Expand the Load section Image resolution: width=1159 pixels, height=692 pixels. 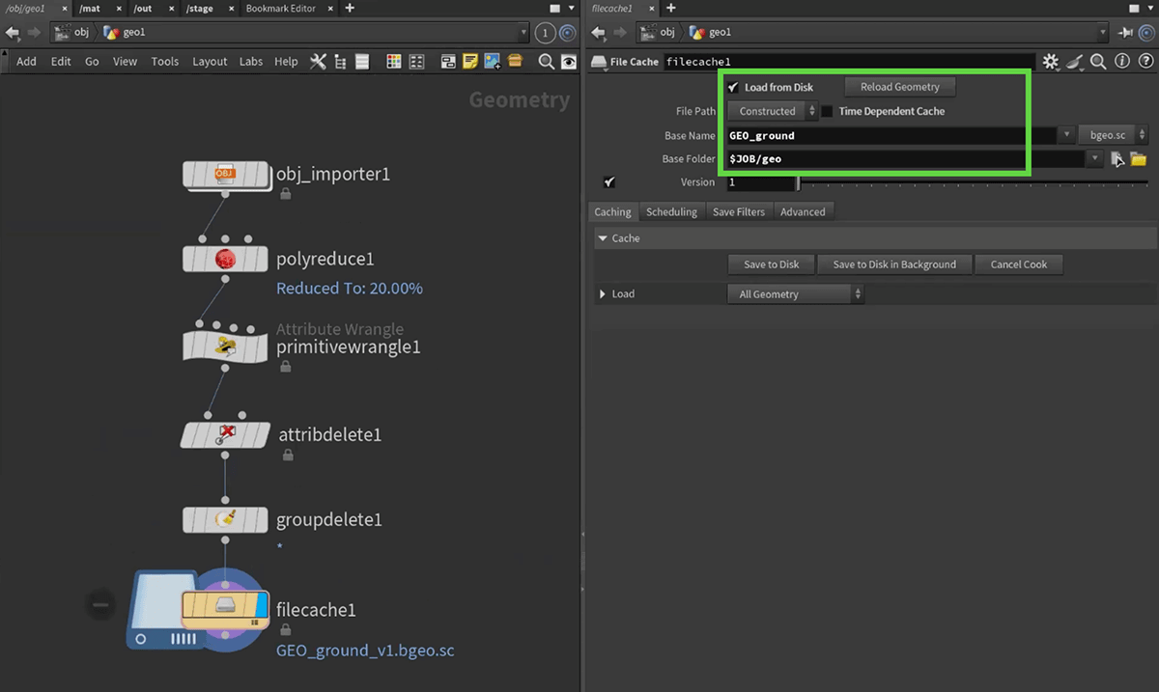tap(603, 294)
